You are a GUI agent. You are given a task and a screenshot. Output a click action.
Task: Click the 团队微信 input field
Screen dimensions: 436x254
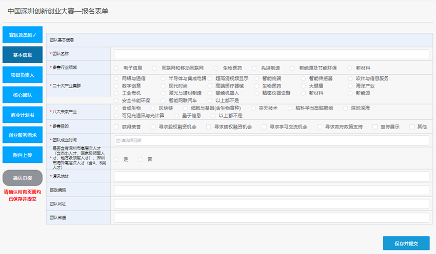coord(271,218)
